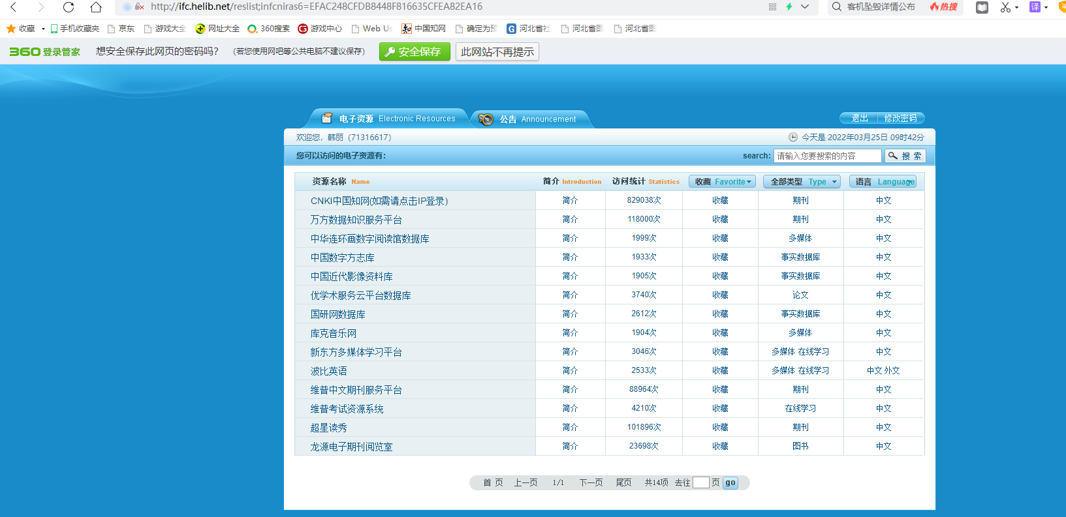
Task: Click the browser forward arrow
Action: point(41,7)
